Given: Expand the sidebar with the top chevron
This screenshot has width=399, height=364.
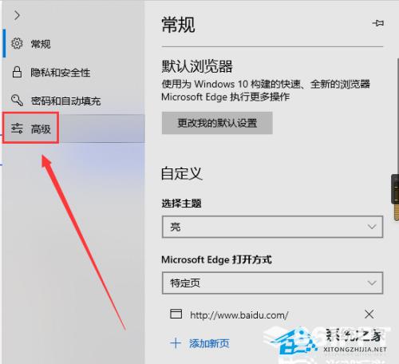Looking at the screenshot, I should 17,15.
